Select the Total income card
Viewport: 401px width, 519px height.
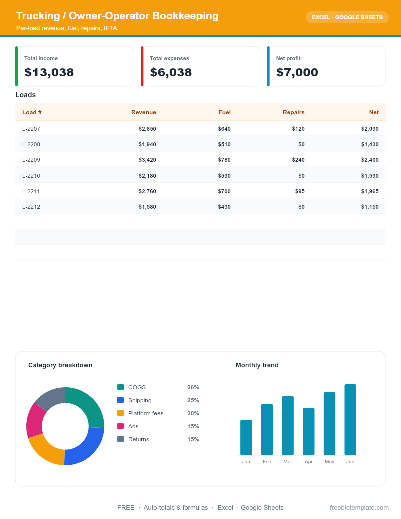tap(75, 66)
